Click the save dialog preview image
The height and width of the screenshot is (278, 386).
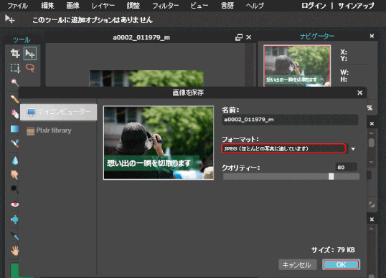(159, 143)
